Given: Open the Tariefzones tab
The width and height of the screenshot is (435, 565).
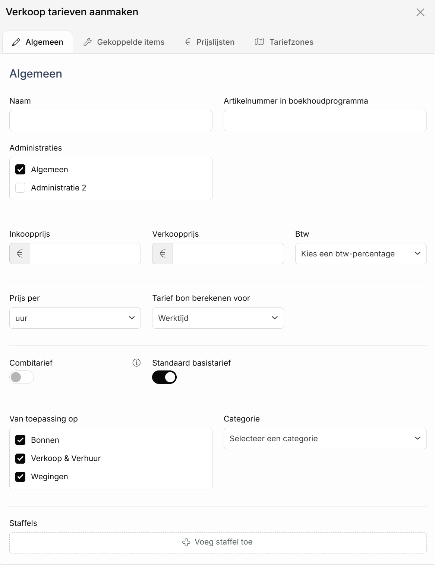Looking at the screenshot, I should pyautogui.click(x=284, y=42).
